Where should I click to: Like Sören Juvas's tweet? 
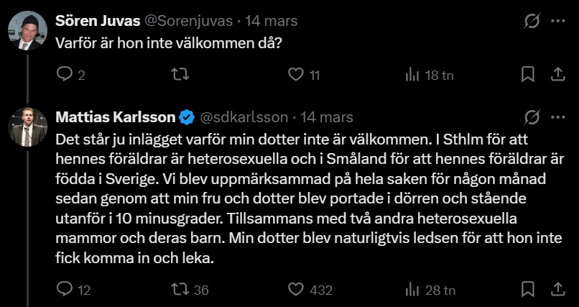295,74
